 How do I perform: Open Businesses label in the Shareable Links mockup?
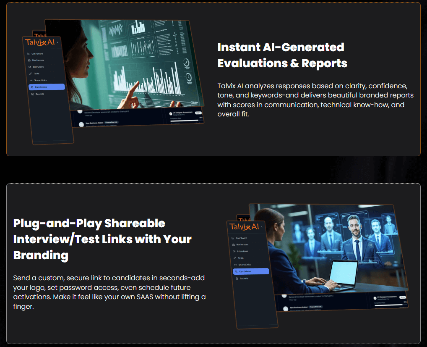pos(242,244)
